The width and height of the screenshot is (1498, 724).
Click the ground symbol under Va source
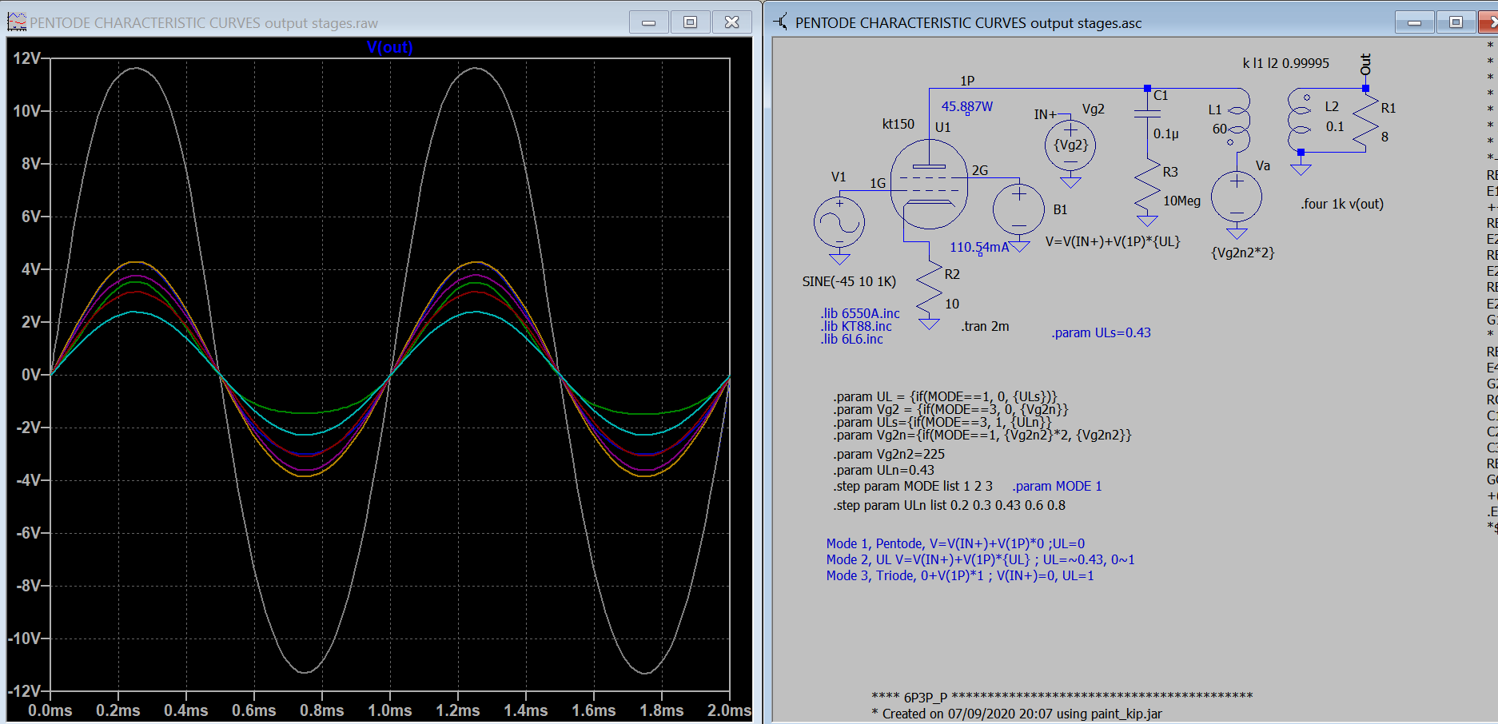(x=1237, y=233)
